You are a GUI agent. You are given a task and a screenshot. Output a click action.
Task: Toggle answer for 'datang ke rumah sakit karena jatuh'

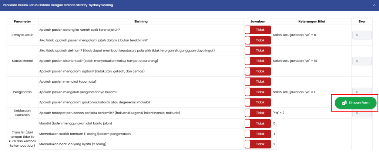258,30
